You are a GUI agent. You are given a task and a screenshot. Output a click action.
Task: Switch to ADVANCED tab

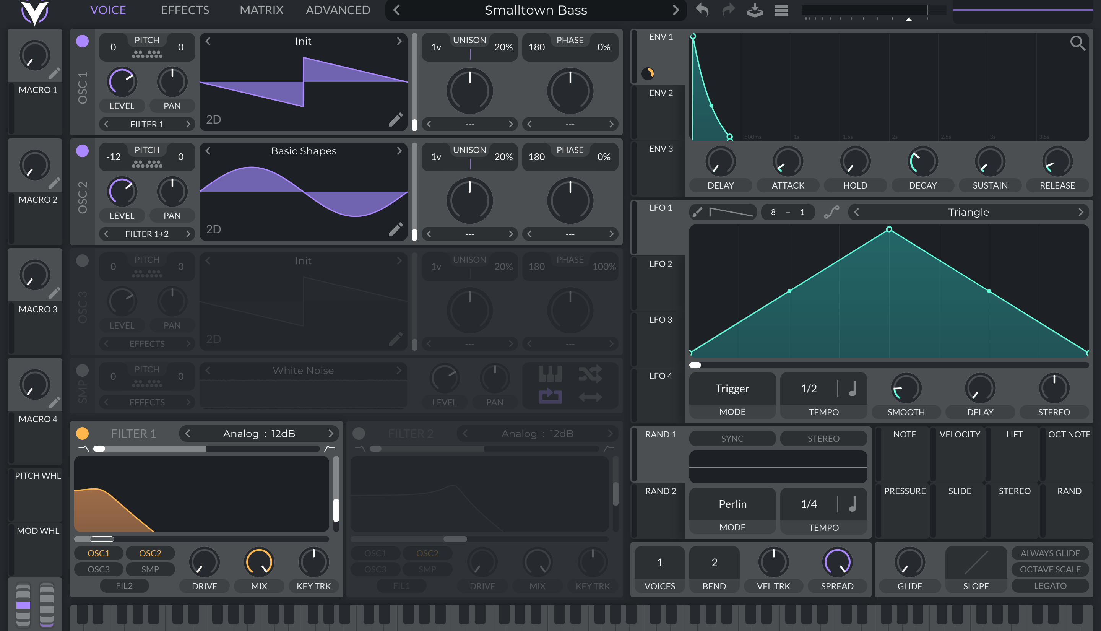338,10
